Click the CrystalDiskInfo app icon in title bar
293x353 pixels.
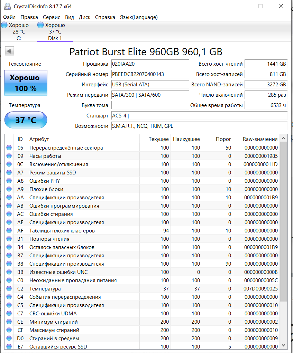click(7, 6)
